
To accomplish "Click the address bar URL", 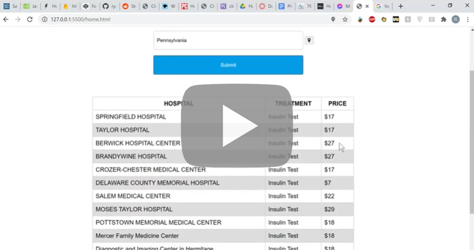I will (81, 19).
